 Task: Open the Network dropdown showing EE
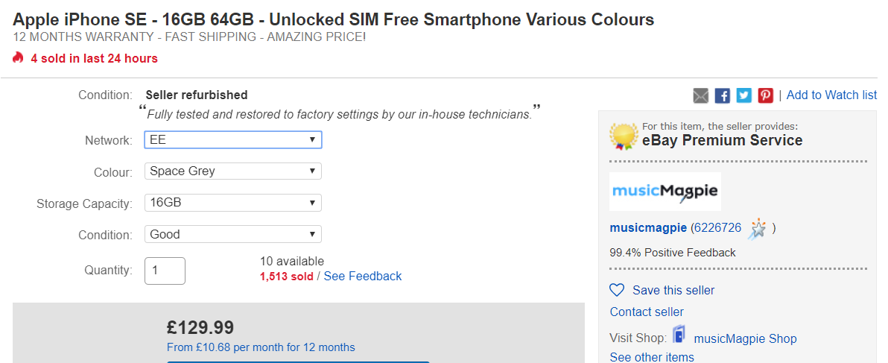[x=232, y=140]
